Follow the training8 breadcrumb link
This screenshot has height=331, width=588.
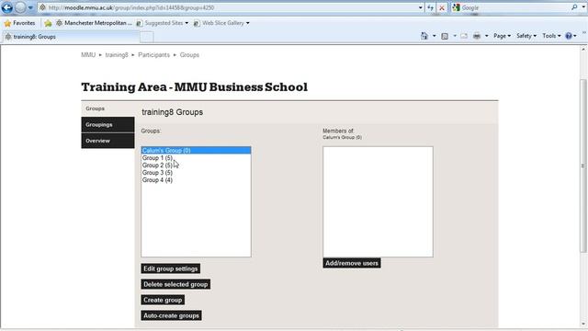click(x=117, y=55)
